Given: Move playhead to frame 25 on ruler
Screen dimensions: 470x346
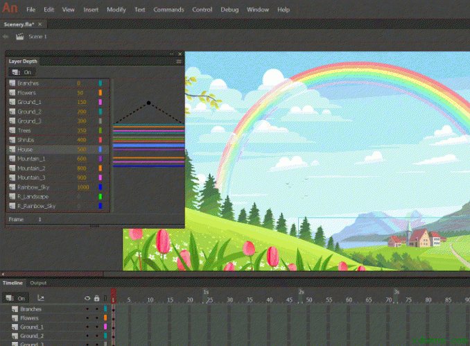Looking at the screenshot, I should tap(209, 300).
